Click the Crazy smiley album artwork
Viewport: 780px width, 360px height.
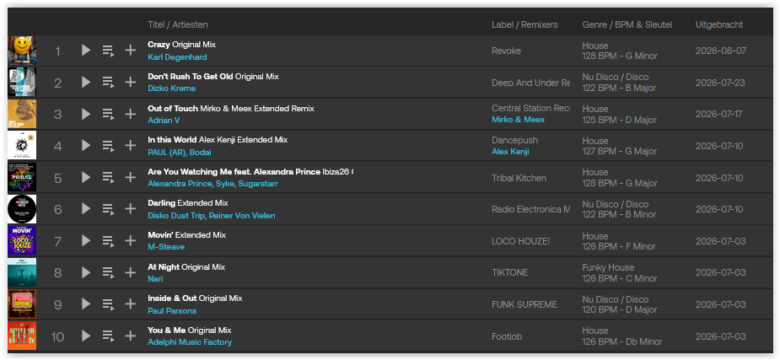pos(22,51)
